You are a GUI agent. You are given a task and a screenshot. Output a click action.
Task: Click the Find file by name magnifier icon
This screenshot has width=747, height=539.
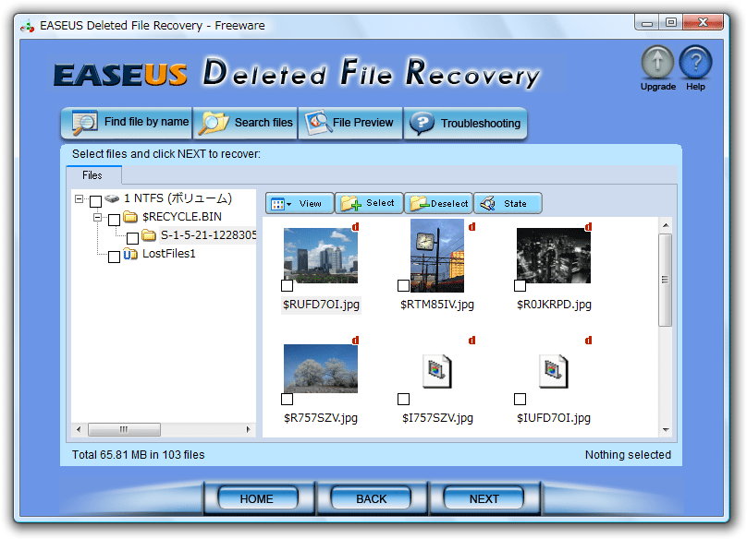[x=85, y=123]
